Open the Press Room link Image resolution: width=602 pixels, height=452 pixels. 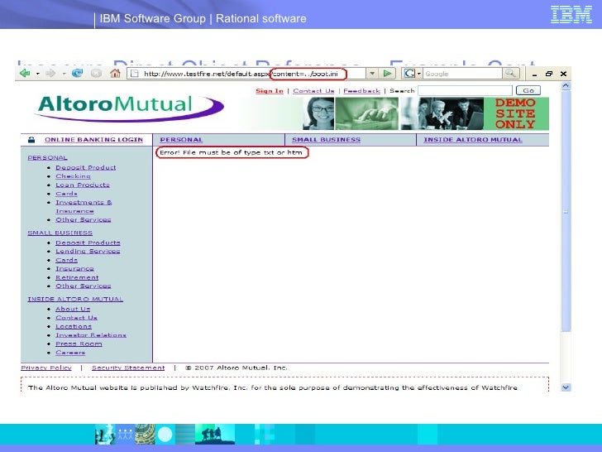[79, 344]
